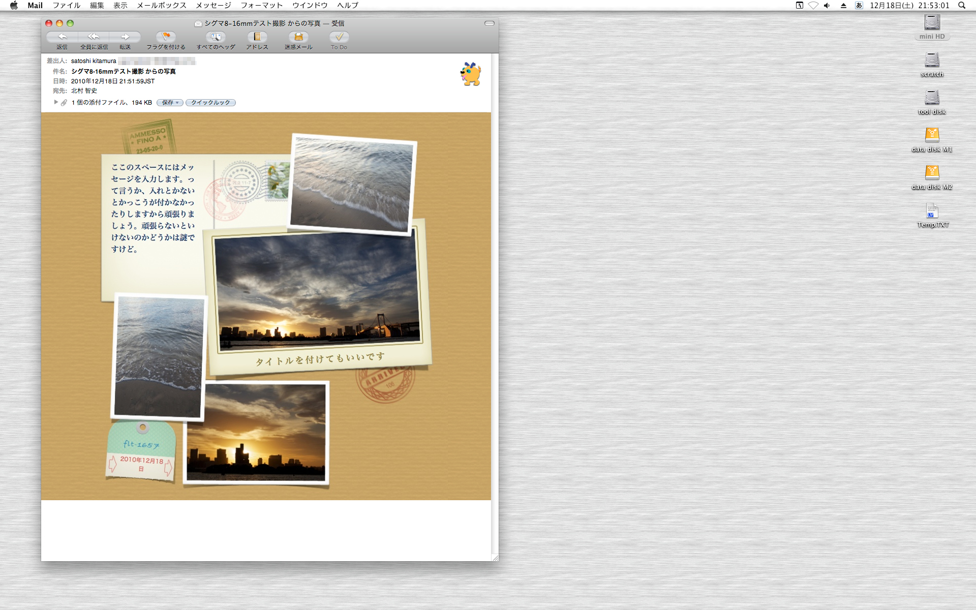Click the クイックルック (Quick Look) button
Image resolution: width=976 pixels, height=610 pixels.
coord(210,103)
